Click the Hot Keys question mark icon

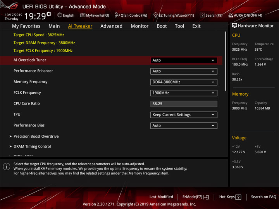tap(238, 197)
